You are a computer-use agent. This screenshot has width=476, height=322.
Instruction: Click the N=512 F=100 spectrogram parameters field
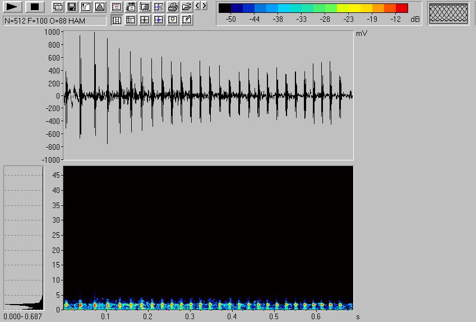[x=54, y=21]
